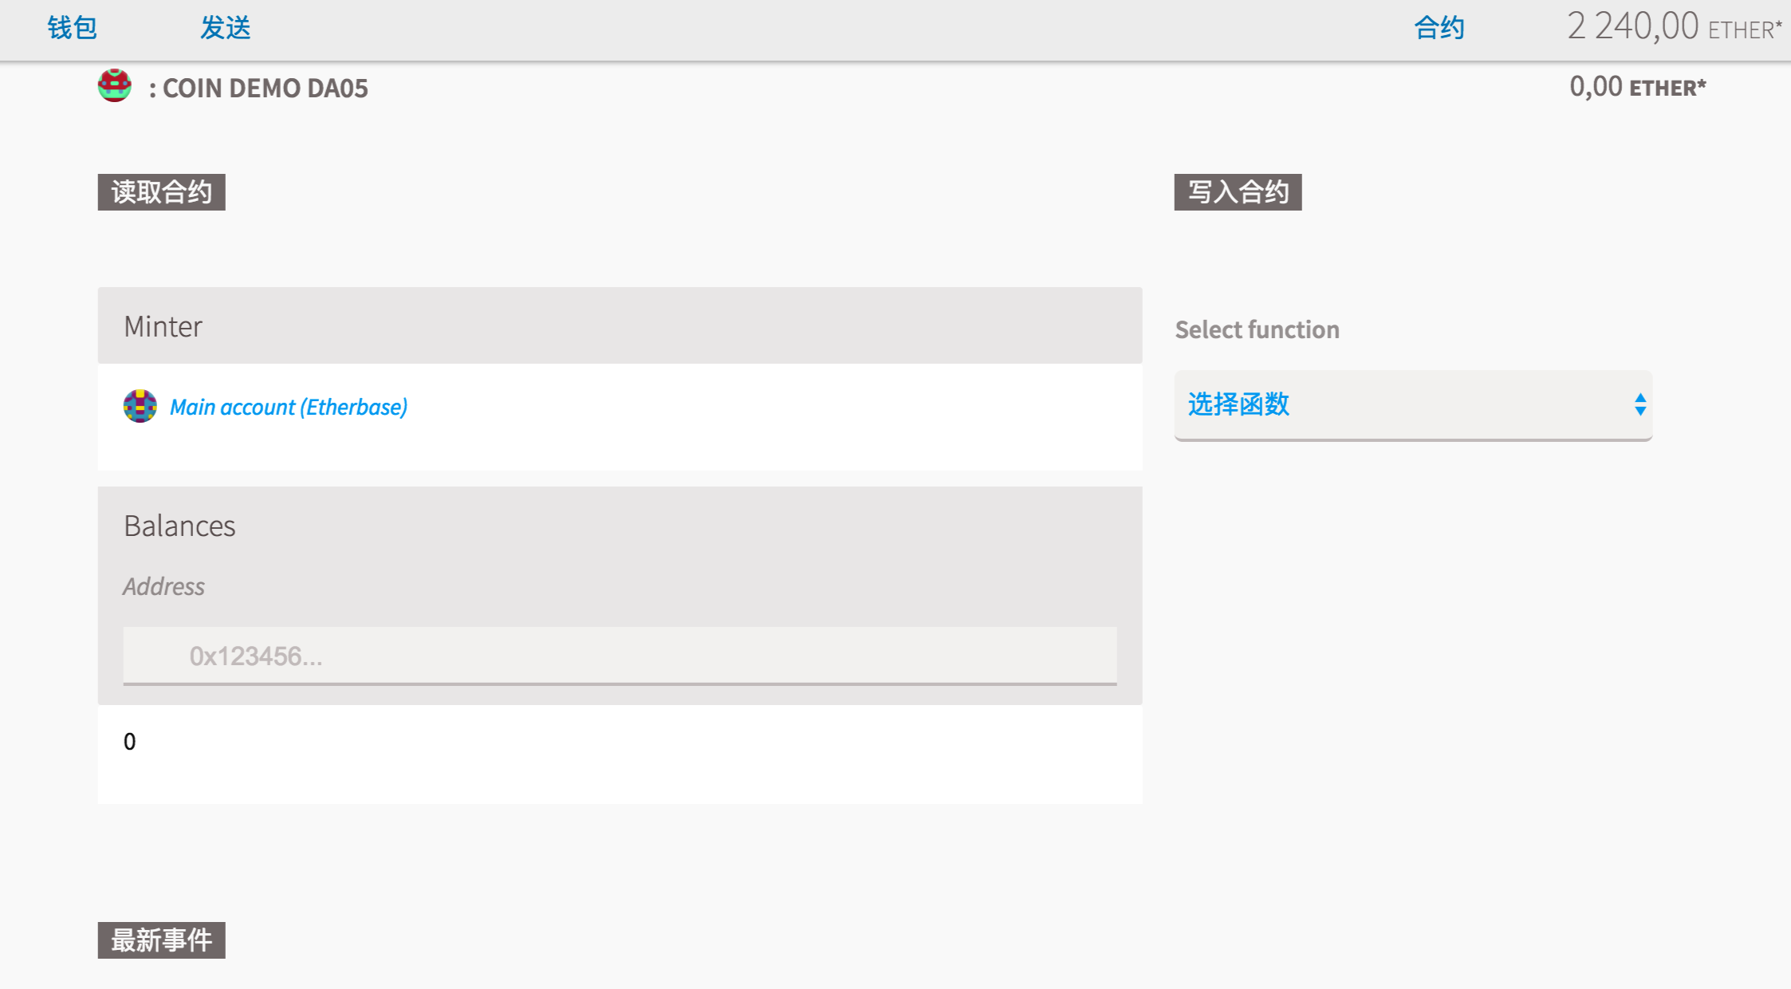Click the 读取合约 section heading
Screen dimensions: 1791x989
pyautogui.click(x=161, y=192)
